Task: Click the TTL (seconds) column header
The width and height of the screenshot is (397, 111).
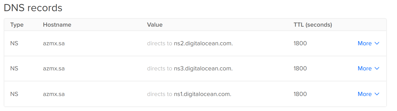Action: 313,25
